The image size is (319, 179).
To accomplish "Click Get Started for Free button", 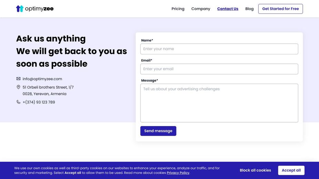I will tap(280, 9).
